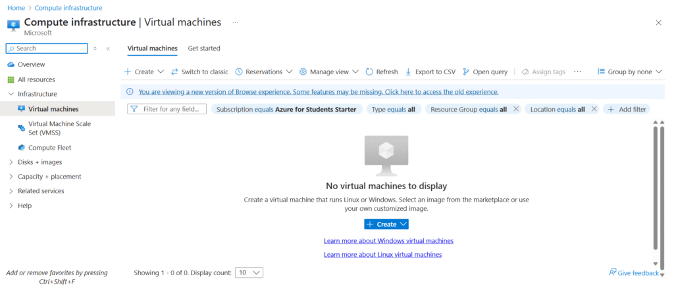
Task: Open the title ellipsis more options
Action: pos(235,22)
